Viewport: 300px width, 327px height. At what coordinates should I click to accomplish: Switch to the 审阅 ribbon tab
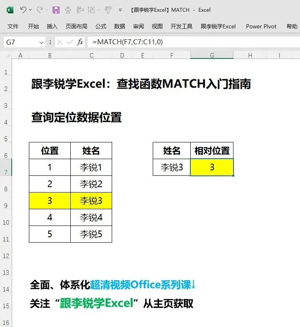(x=138, y=26)
